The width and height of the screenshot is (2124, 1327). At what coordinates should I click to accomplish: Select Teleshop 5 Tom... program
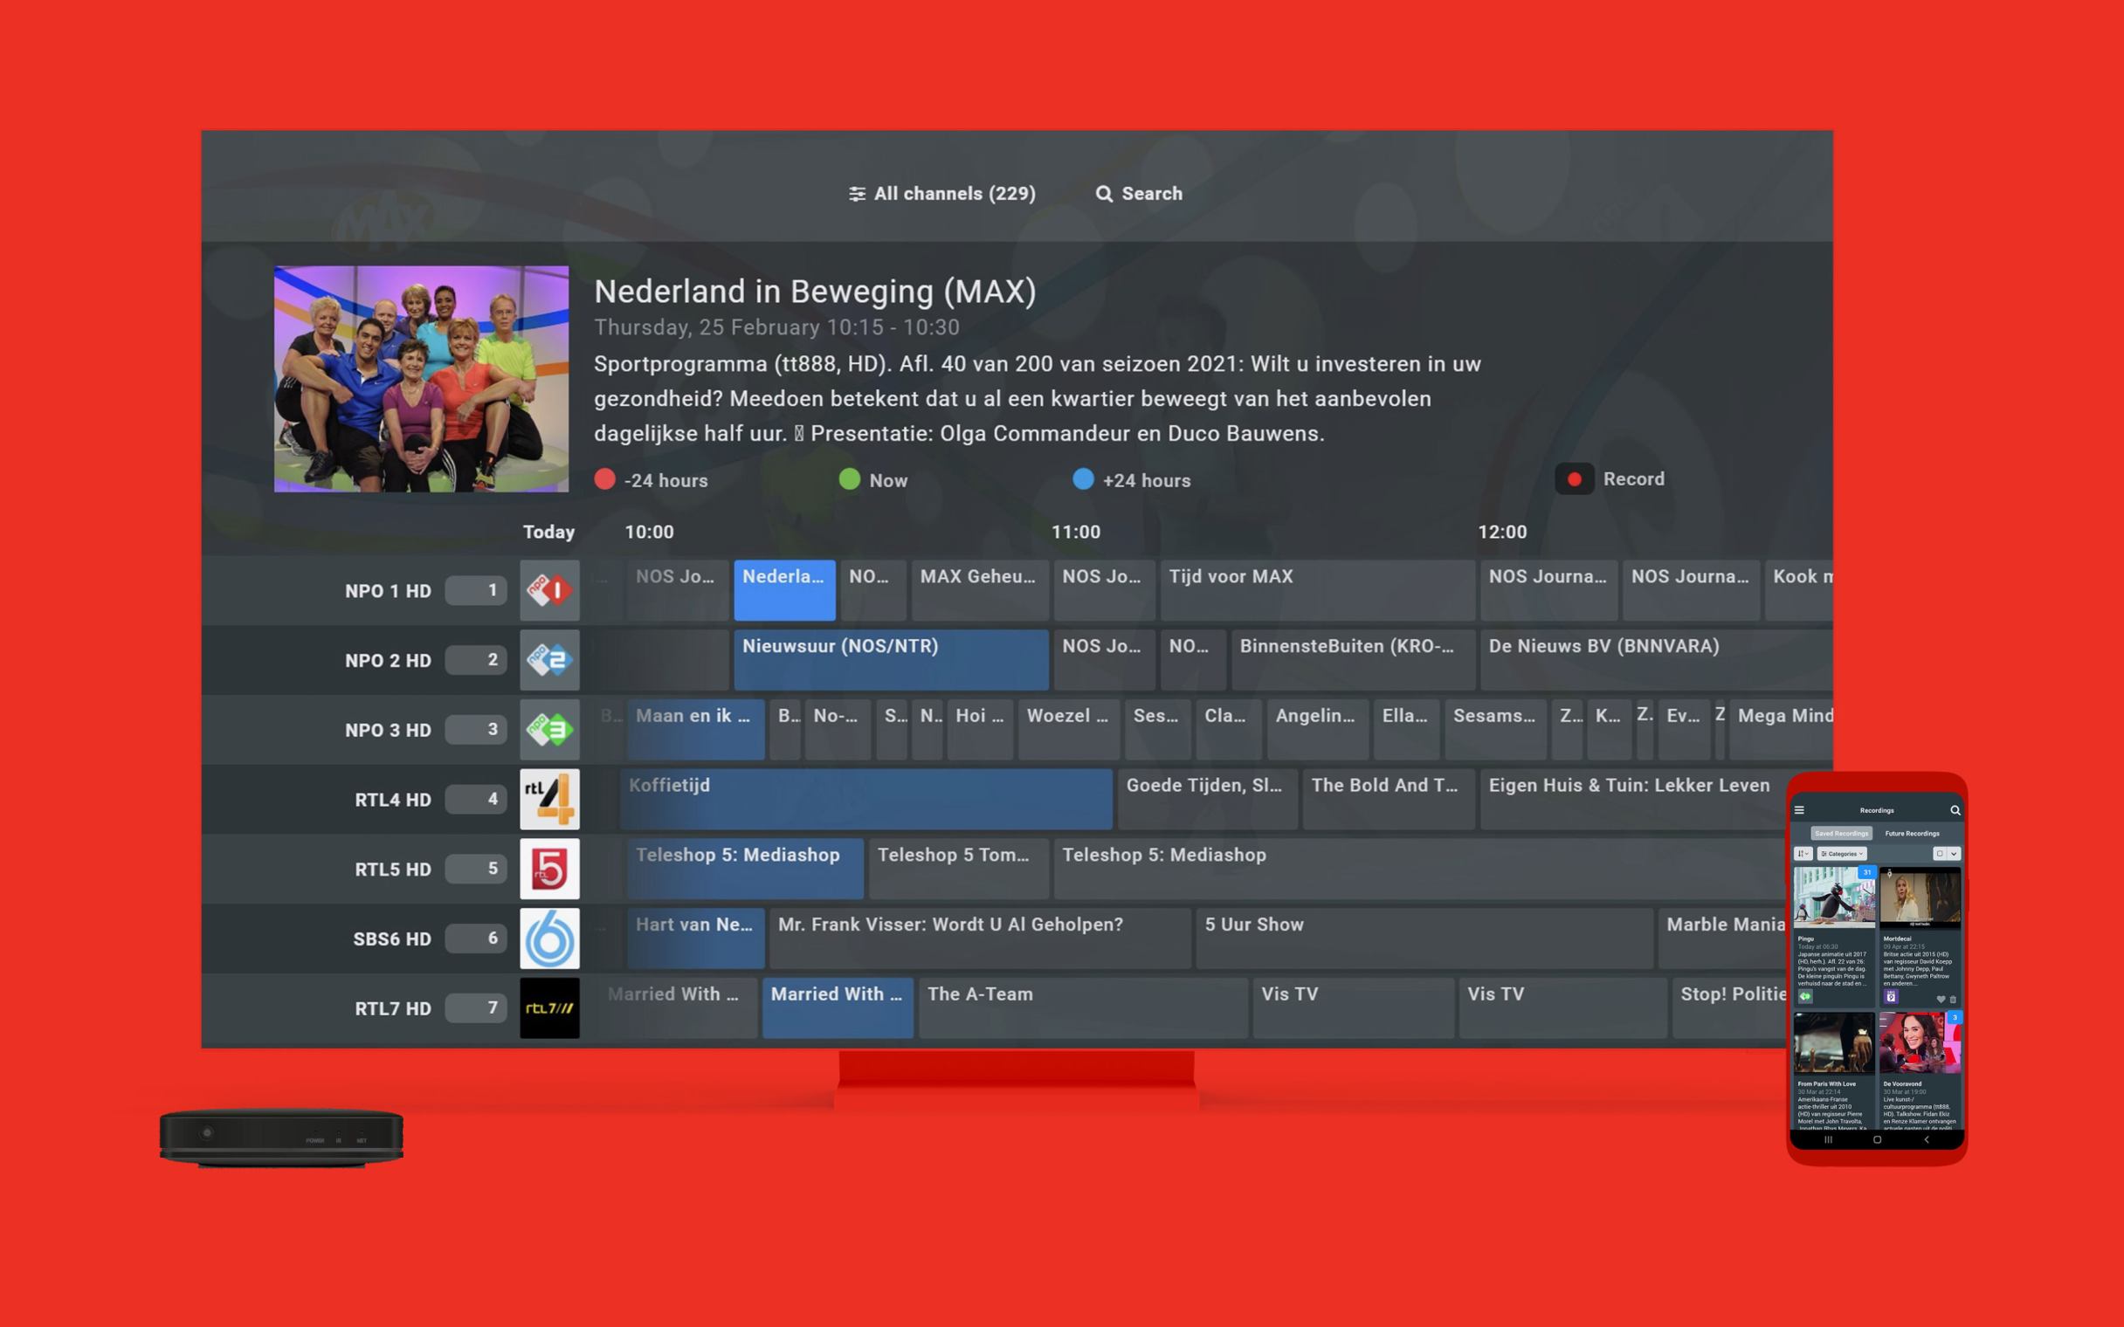click(958, 868)
